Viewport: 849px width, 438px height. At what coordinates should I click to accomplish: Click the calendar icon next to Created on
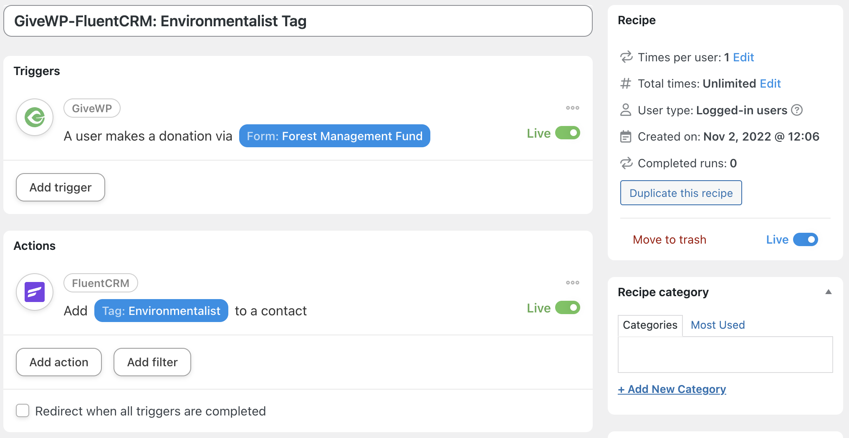(x=625, y=136)
